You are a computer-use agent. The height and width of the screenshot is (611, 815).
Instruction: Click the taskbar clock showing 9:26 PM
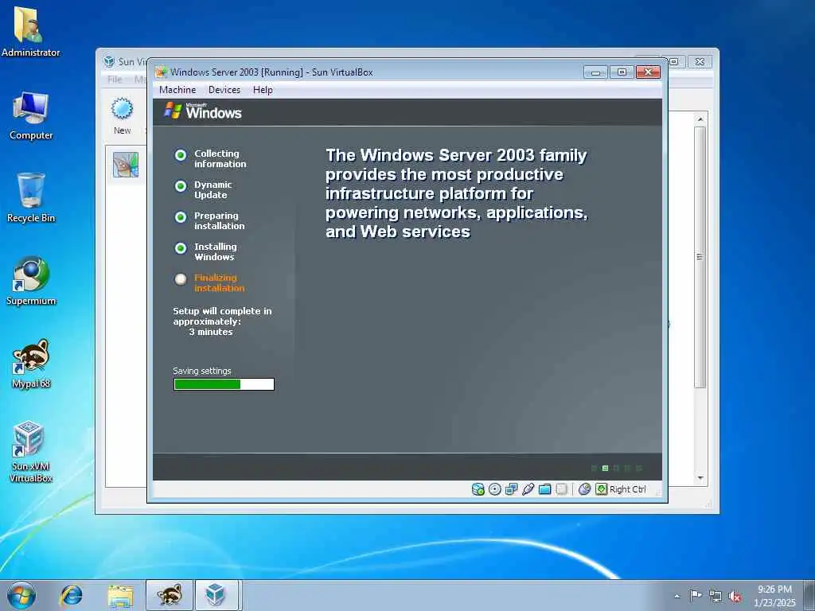point(774,596)
